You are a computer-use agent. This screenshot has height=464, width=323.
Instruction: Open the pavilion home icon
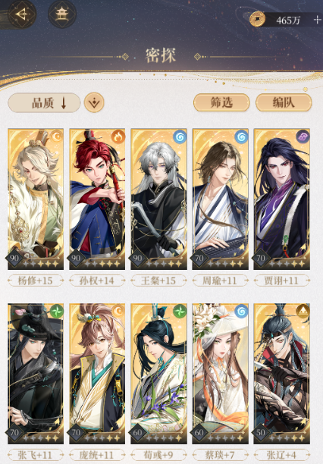(62, 14)
